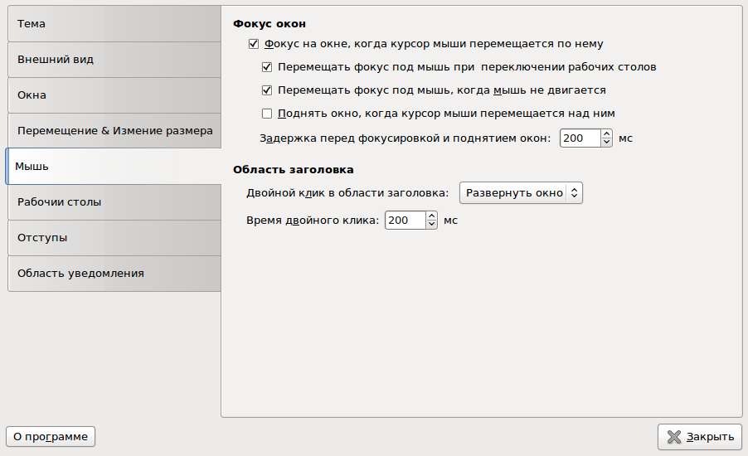
Task: Open the Отступы tab
Action: click(x=114, y=238)
